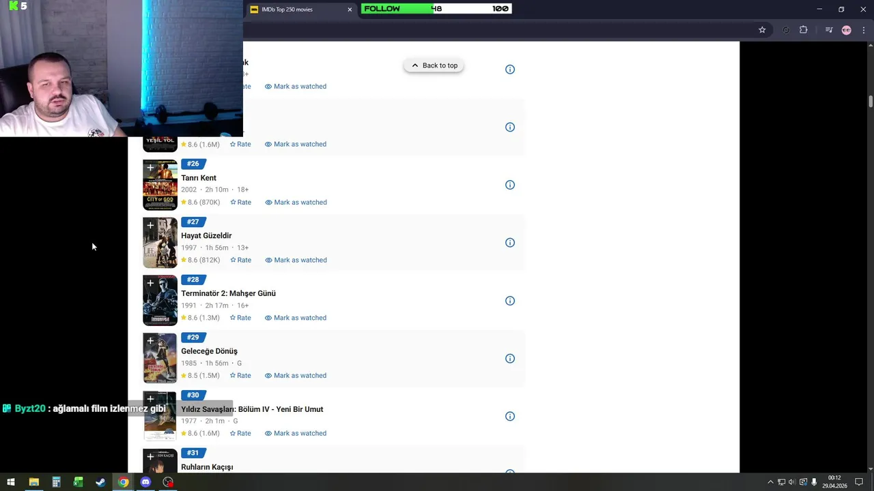The image size is (874, 491).
Task: Open the Windows Start menu
Action: 11,482
